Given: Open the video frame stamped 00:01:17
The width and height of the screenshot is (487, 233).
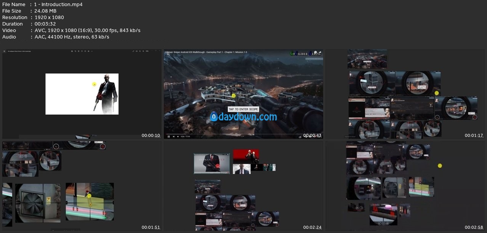Looking at the screenshot, I should point(405,94).
